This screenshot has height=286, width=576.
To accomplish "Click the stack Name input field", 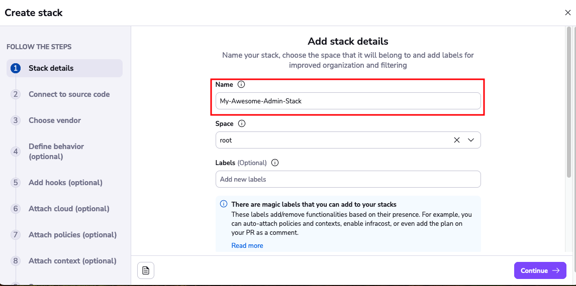I will 348,101.
